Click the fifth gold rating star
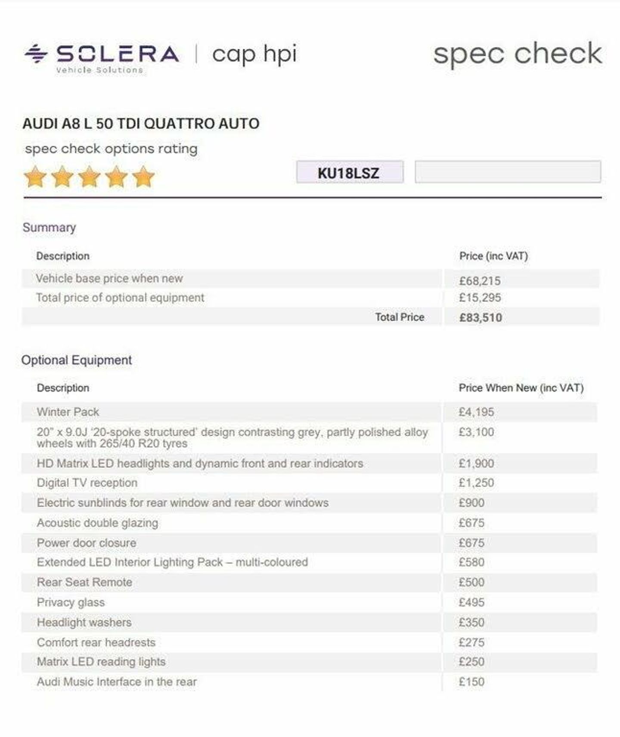Viewport: 620px width, 737px height. [143, 177]
